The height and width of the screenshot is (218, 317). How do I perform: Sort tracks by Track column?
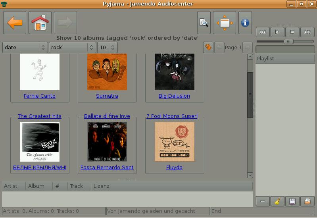(x=79, y=186)
